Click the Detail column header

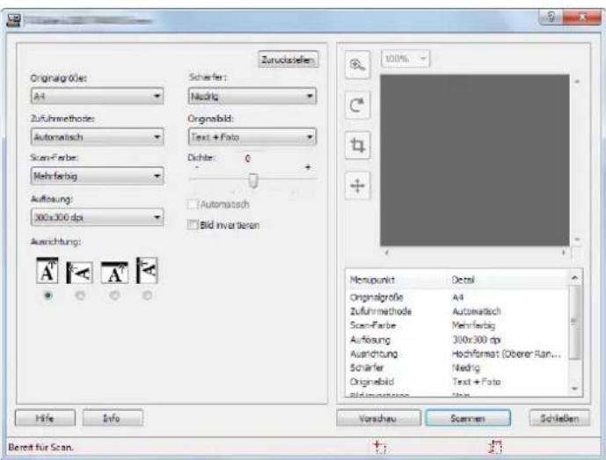(463, 280)
